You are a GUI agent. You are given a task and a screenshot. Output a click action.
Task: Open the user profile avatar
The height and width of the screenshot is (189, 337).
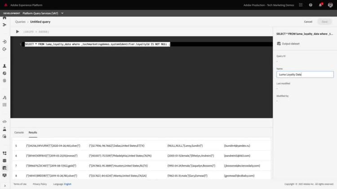point(330,5)
